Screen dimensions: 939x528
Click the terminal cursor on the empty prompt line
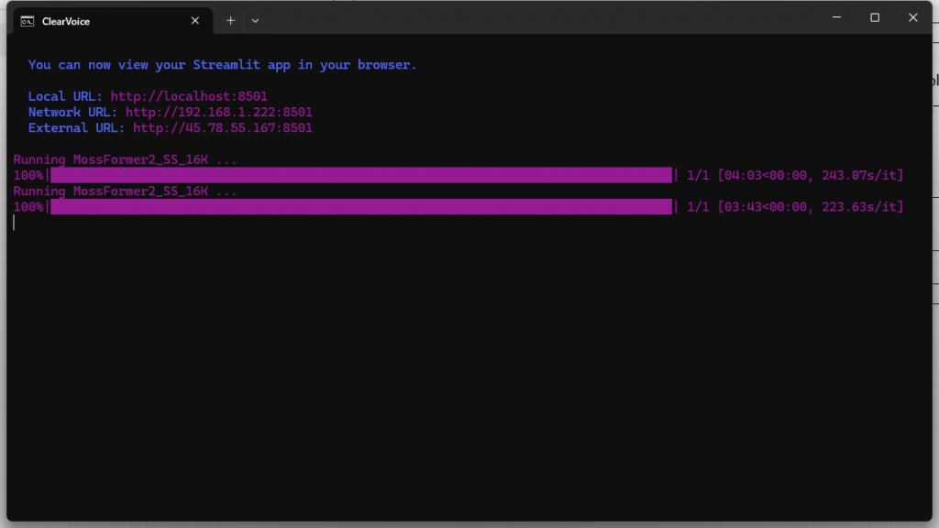pyautogui.click(x=14, y=223)
